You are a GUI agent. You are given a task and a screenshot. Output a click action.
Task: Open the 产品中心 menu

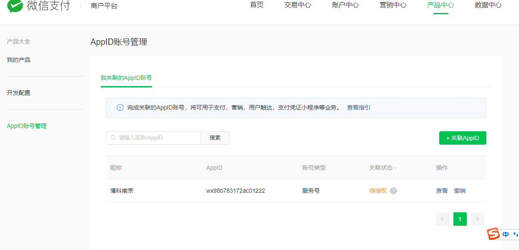[440, 5]
